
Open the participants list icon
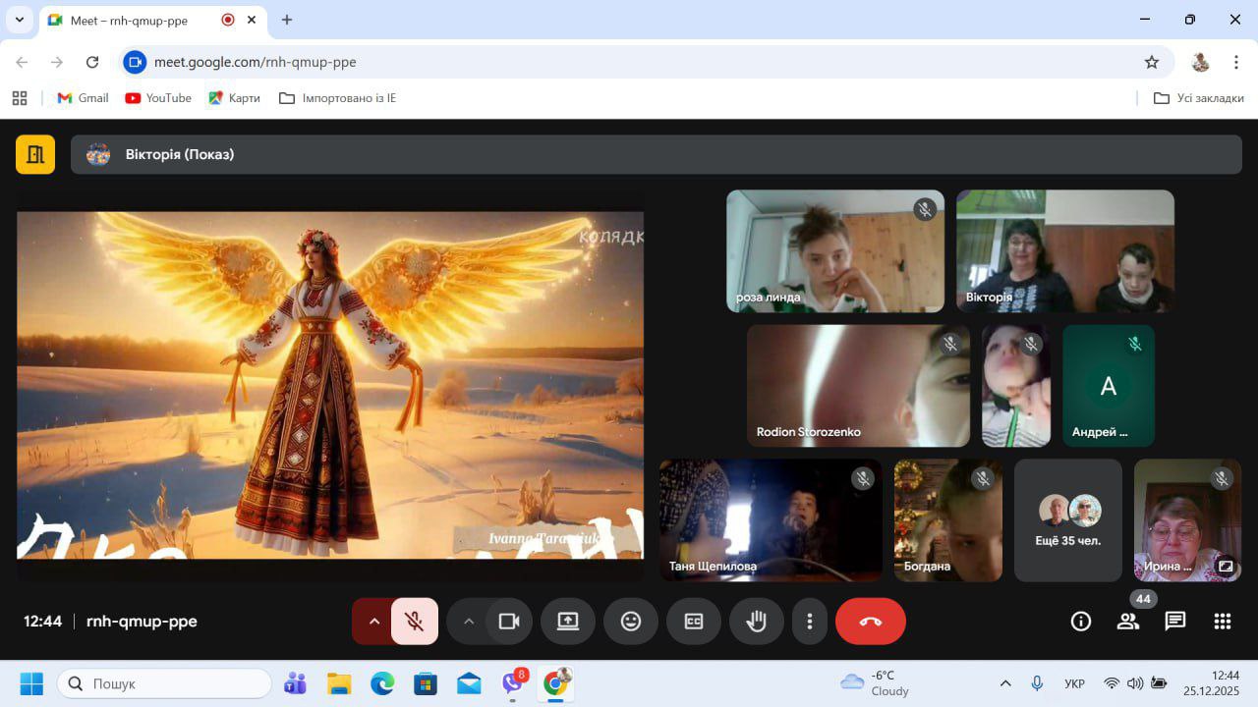point(1127,622)
